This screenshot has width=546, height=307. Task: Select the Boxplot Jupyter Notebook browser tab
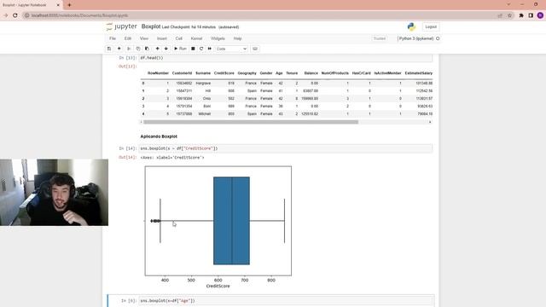coord(31,5)
